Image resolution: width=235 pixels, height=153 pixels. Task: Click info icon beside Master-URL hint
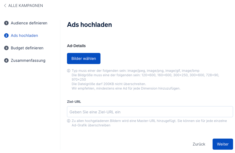point(68,121)
